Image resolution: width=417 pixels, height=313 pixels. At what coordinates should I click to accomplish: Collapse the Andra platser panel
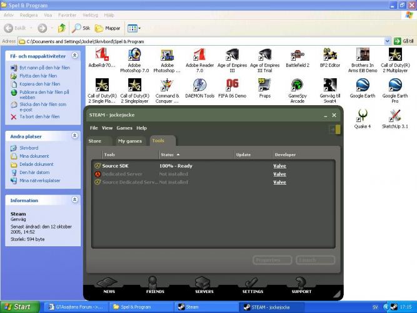[x=75, y=136]
